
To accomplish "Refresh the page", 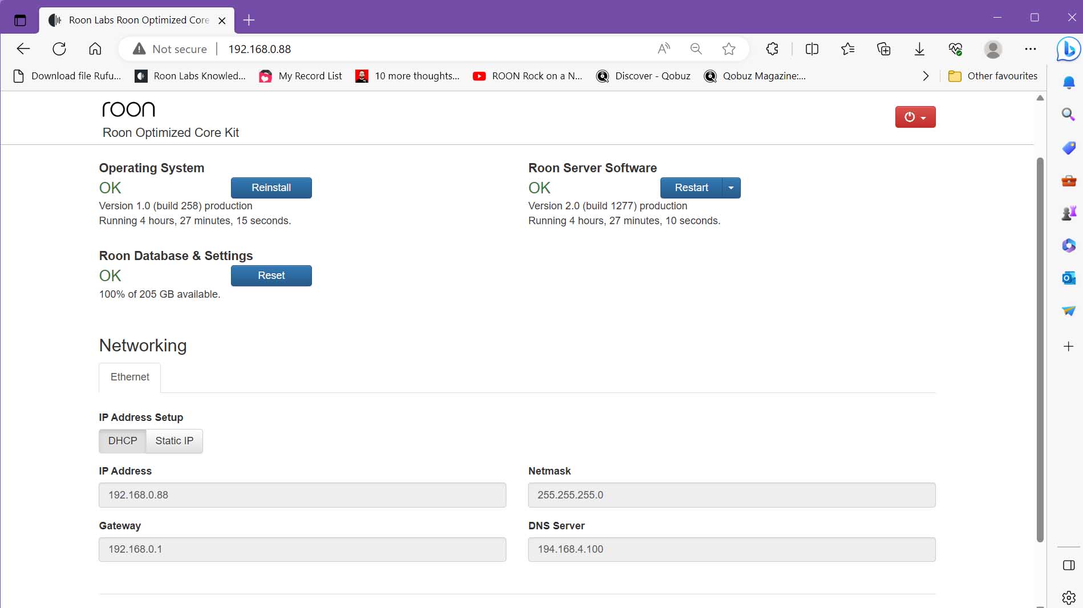I will click(x=59, y=49).
